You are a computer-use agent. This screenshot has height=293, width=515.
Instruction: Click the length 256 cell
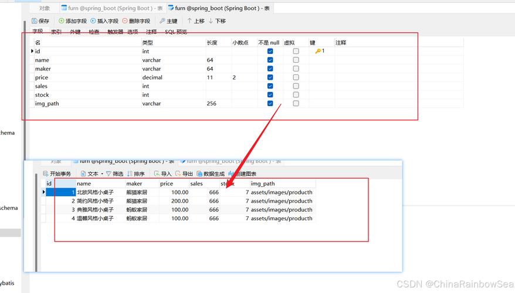[218, 103]
